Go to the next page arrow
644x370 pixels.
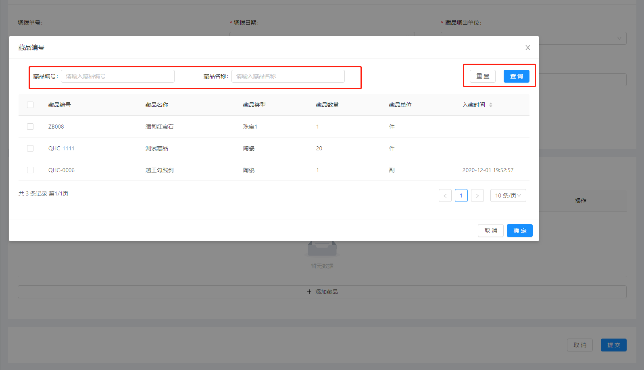coord(477,195)
